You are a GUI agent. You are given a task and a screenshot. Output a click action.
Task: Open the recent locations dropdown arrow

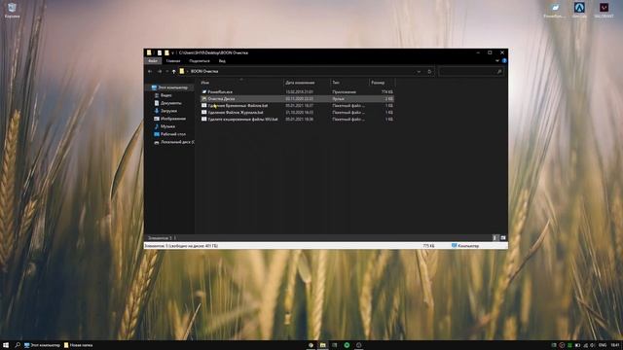(x=166, y=71)
